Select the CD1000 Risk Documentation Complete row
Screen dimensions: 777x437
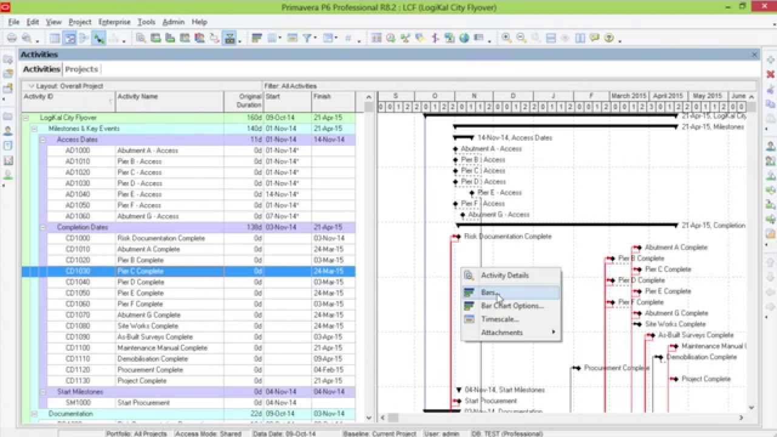coord(189,239)
